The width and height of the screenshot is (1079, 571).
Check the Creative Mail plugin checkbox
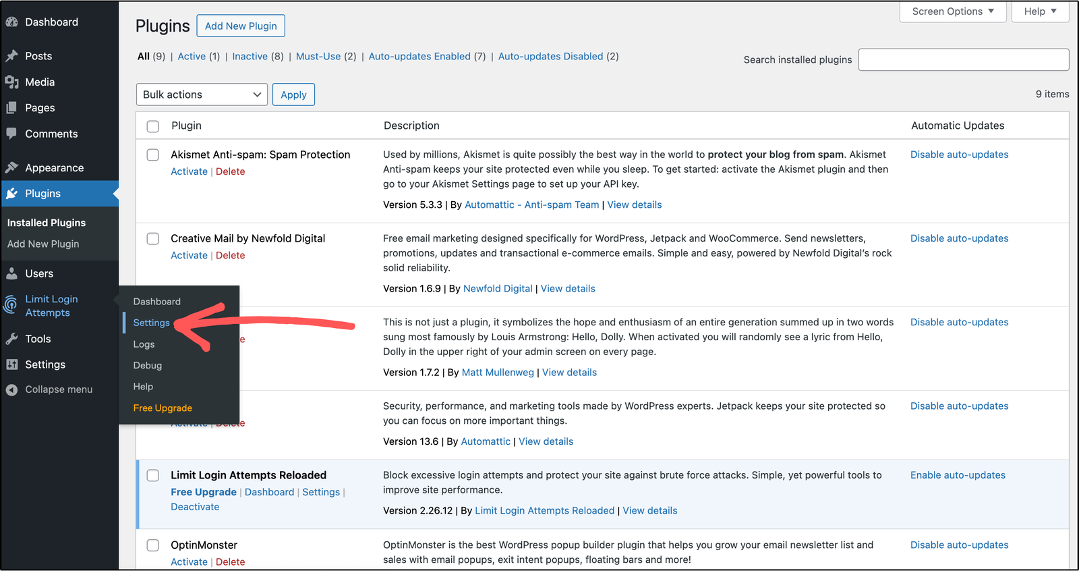pos(153,238)
